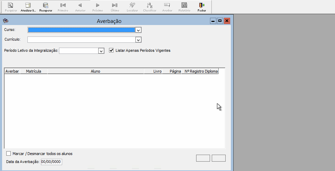
Task: Check Marcar / Desmarcar todos os alunos
Action: (x=9, y=154)
